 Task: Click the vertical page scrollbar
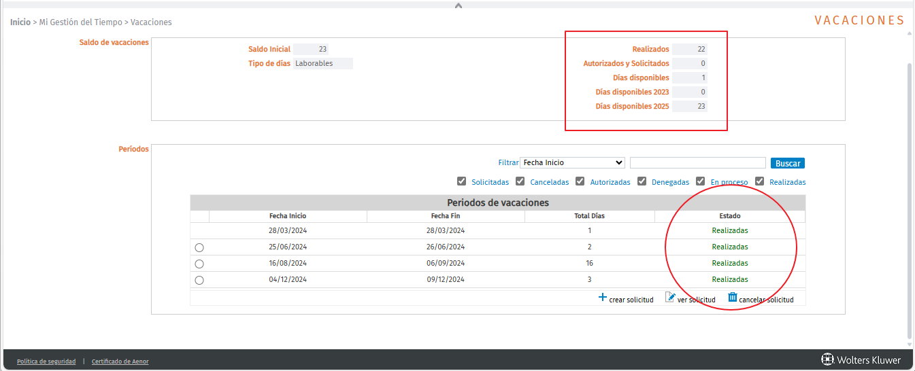point(911,201)
